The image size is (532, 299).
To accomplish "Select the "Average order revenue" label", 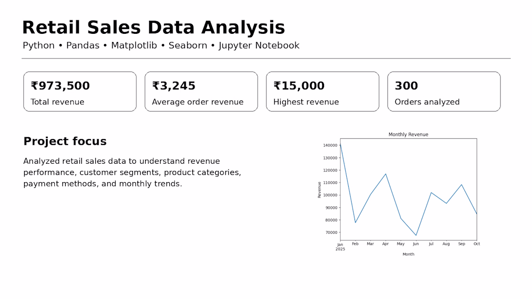I will pyautogui.click(x=198, y=102).
